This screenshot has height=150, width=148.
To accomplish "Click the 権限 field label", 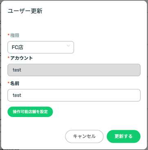I will pyautogui.click(x=15, y=36).
